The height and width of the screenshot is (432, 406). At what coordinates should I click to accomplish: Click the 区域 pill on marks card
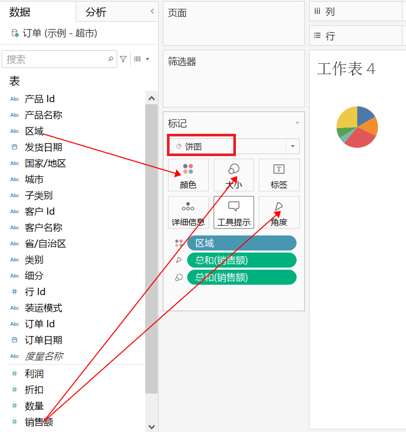(242, 243)
